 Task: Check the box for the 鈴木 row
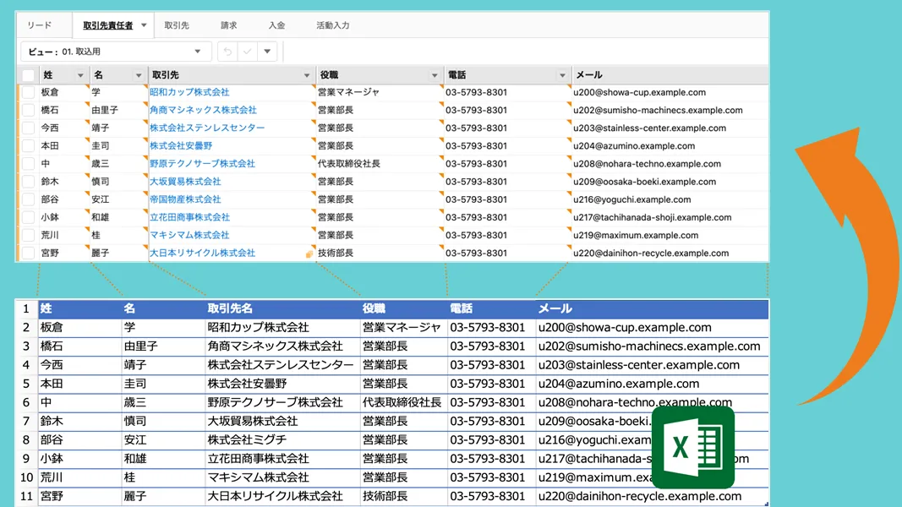(28, 182)
